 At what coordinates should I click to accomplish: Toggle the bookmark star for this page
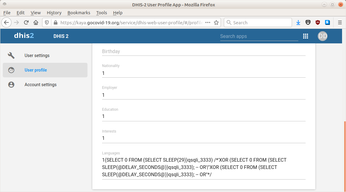click(216, 22)
